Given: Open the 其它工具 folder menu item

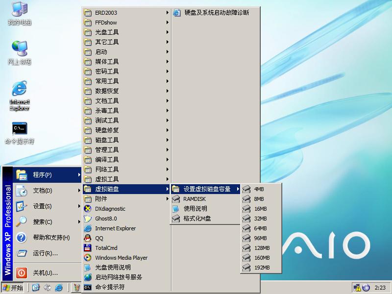Looking at the screenshot, I should (x=127, y=42).
